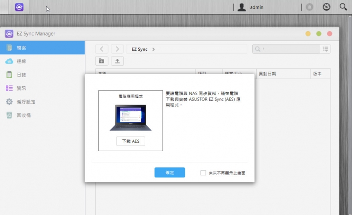This screenshot has width=352, height=215.
Task: Click the admin user silhouette icon
Action: pyautogui.click(x=242, y=7)
